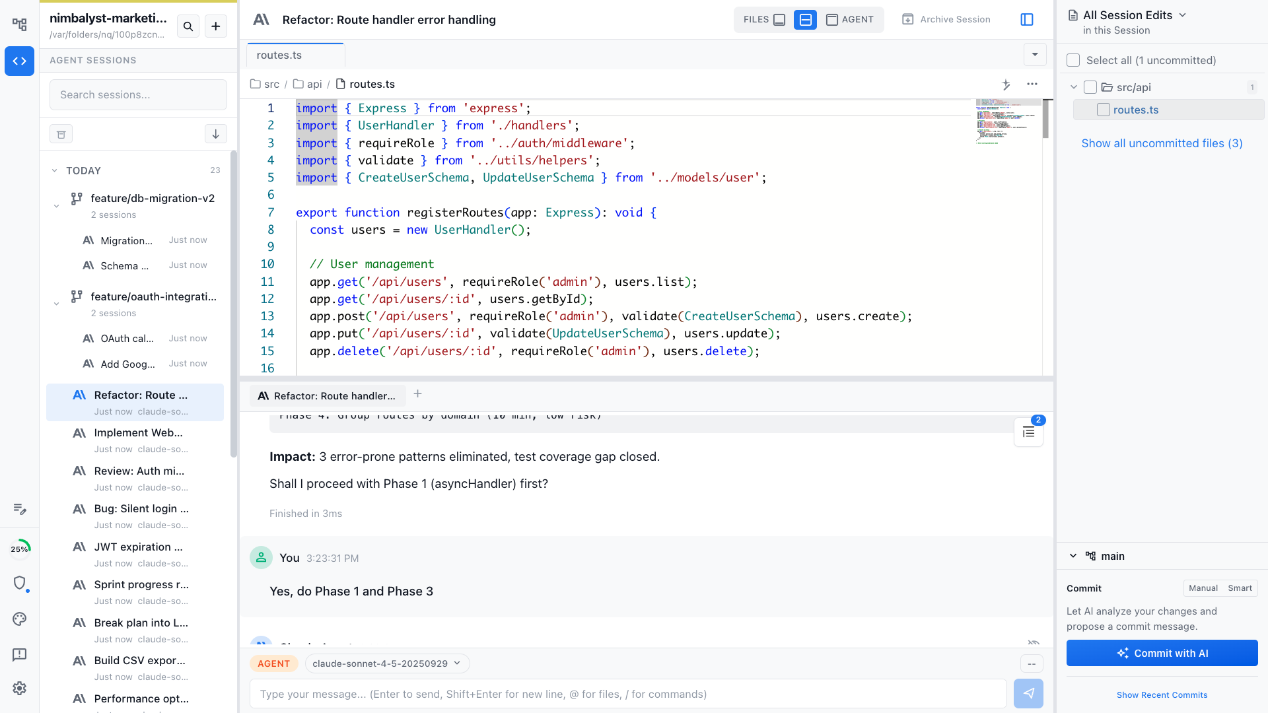Select the blue code editor icon in left rail

coord(19,61)
